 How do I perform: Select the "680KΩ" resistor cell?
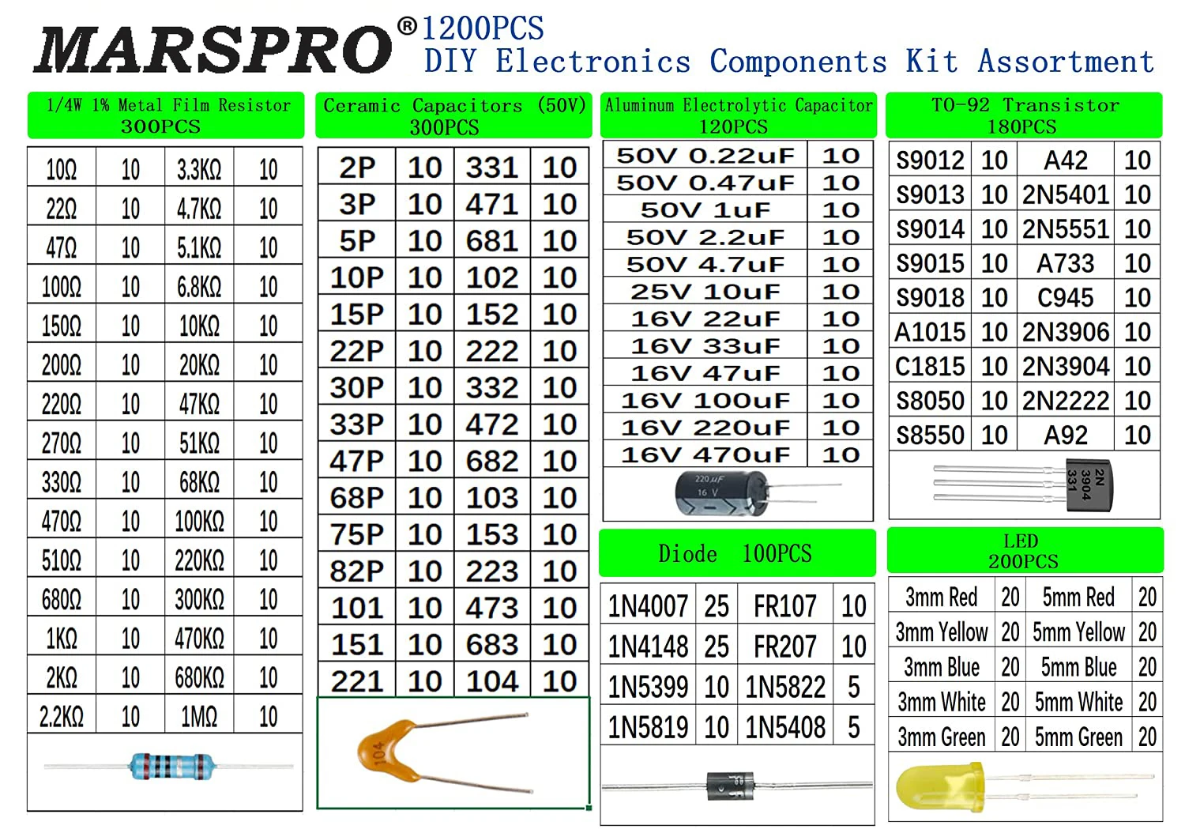coord(199,677)
